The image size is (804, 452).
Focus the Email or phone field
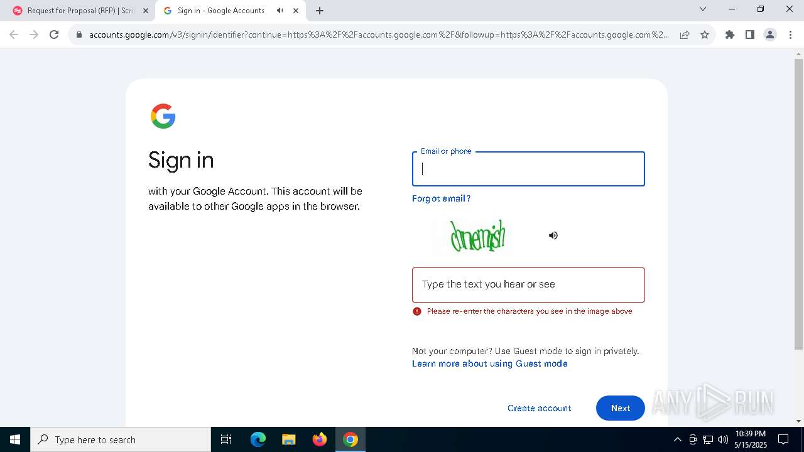[x=528, y=169]
